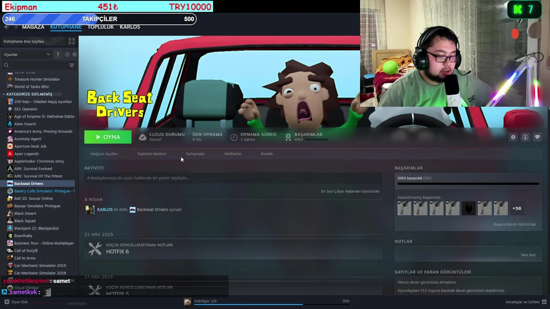
Task: Add Backseat Drivers to favorites heart
Action: click(537, 137)
